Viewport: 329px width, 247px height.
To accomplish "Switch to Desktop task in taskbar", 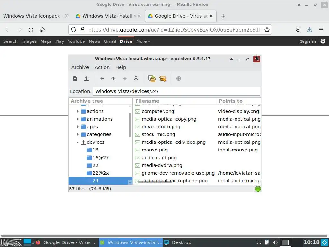I will [x=177, y=242].
